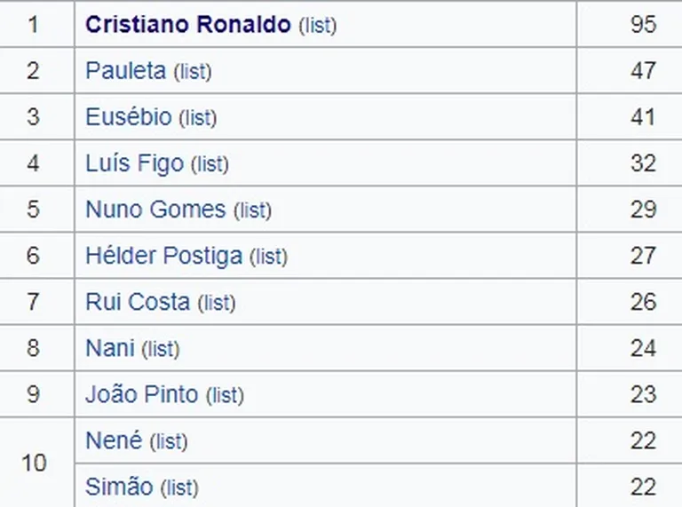Open the goals list next to Rui Costa
Viewport: 682px width, 507px height.
pyautogui.click(x=217, y=303)
